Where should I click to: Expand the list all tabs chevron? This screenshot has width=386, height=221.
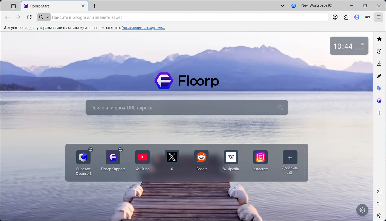283,6
